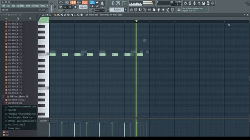Open the OPTIONS menu

click(x=35, y=6)
